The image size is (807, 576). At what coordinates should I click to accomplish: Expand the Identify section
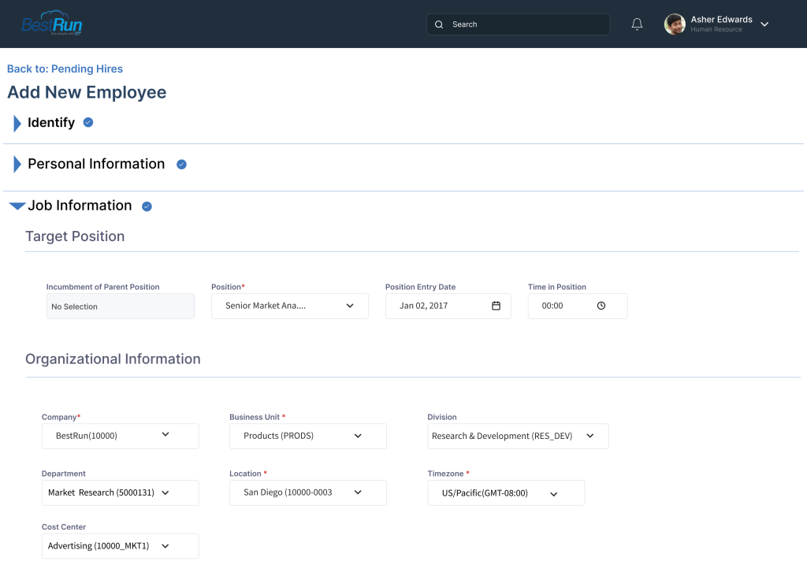(16, 123)
